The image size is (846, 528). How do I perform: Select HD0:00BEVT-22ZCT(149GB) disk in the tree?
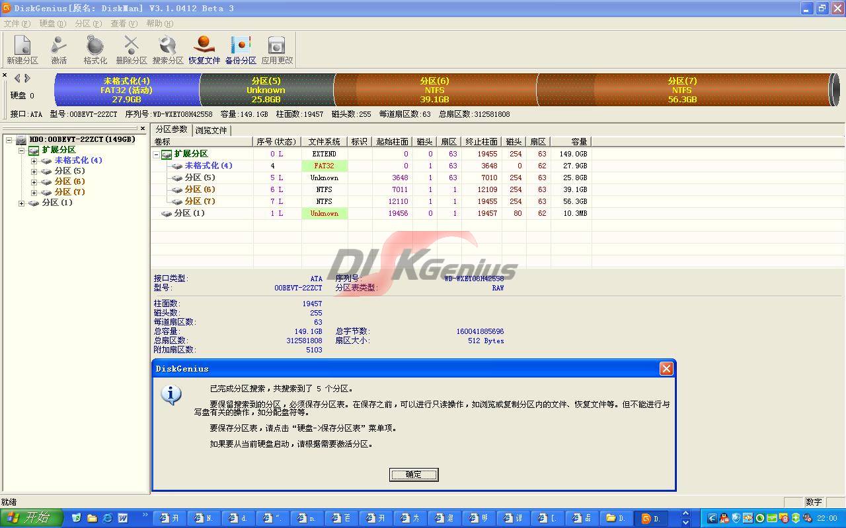[81, 139]
